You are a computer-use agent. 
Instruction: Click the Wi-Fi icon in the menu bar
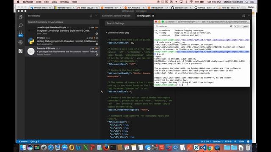pos(191,2)
